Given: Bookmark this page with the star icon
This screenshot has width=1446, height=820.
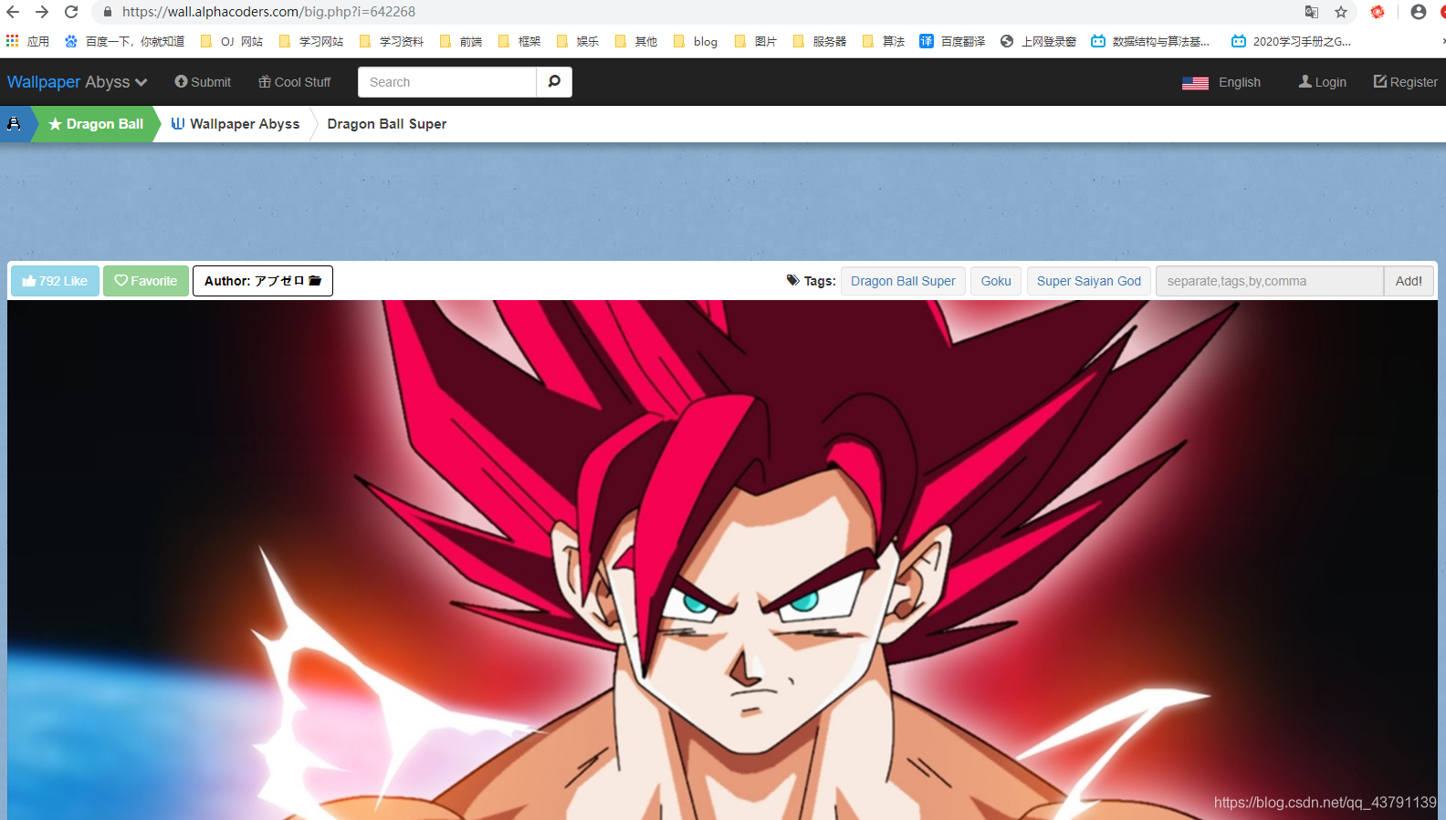Looking at the screenshot, I should pyautogui.click(x=1341, y=12).
